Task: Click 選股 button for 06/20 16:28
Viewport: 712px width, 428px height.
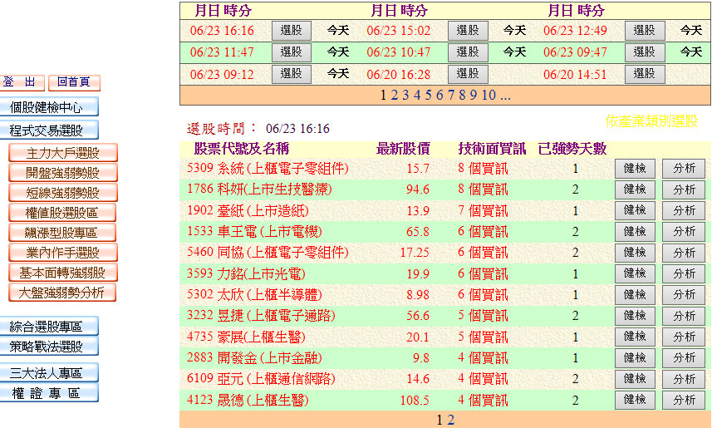Action: coord(468,74)
